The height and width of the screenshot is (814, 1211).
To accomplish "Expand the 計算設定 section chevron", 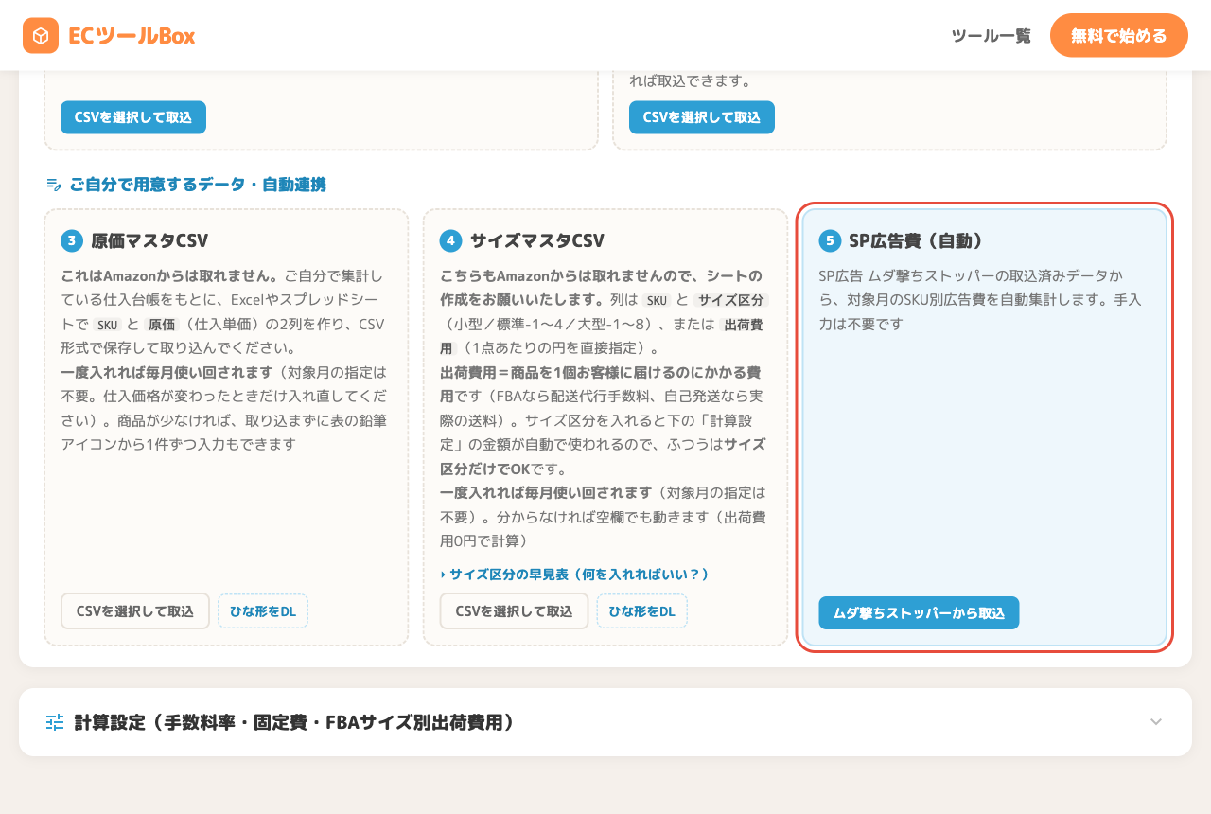I will coord(1156,722).
